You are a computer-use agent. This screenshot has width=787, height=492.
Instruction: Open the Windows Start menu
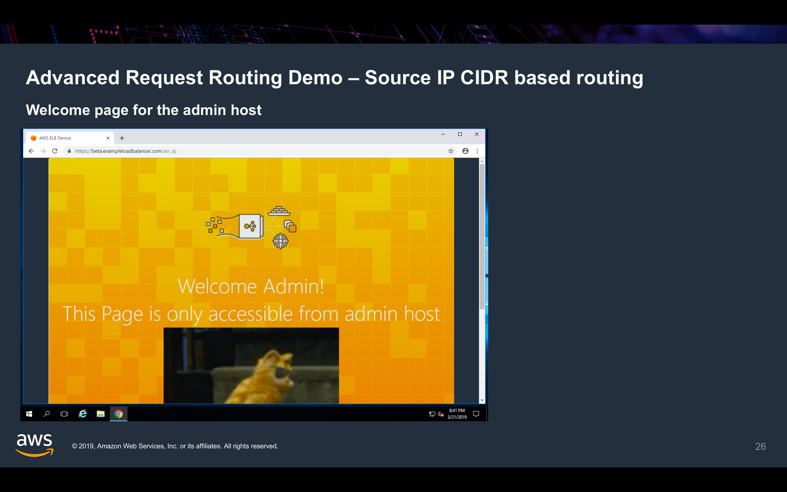[x=29, y=414]
